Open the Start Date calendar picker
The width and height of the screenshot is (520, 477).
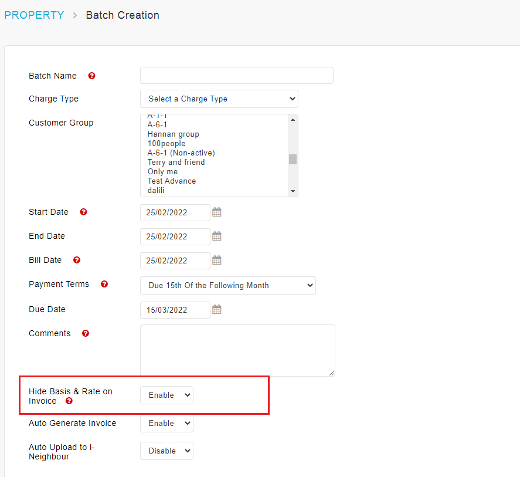[x=216, y=212]
